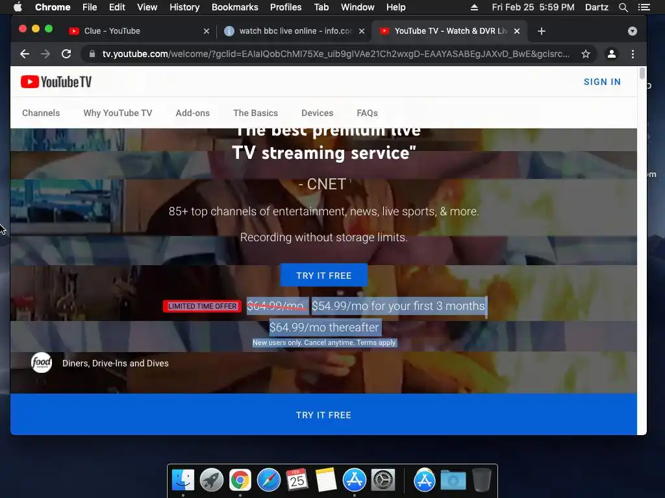This screenshot has height=498, width=665.
Task: Click the address bar URL
Action: (335, 54)
